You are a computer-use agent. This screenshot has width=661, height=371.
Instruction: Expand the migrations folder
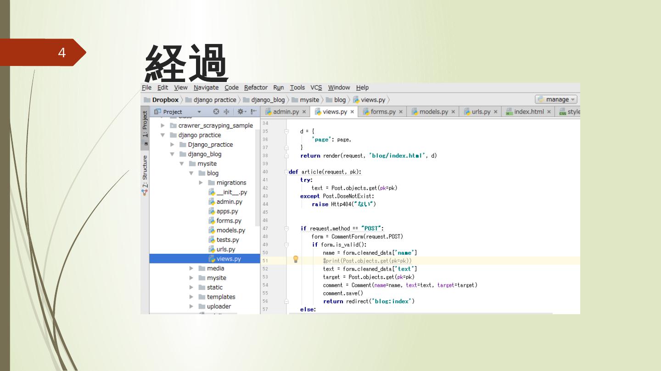[x=201, y=183]
